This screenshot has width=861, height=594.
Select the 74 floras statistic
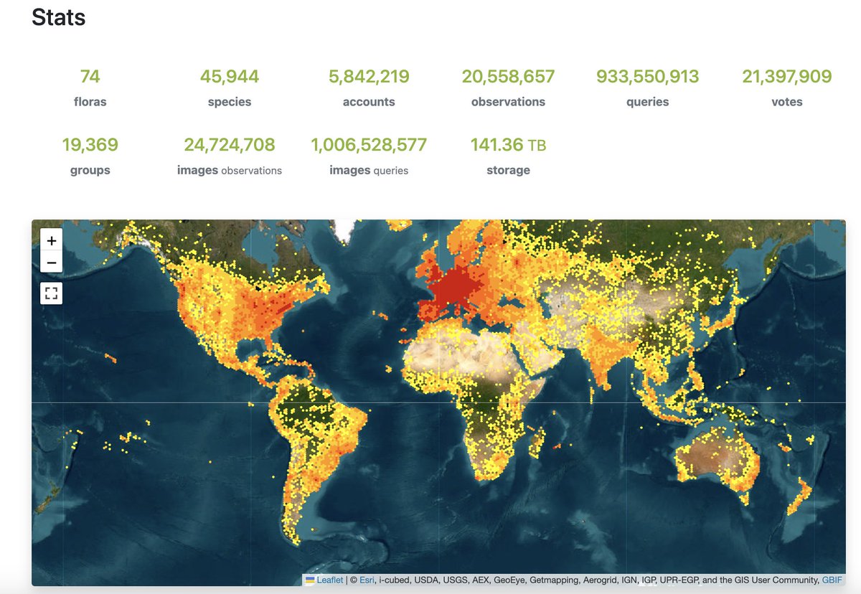90,75
